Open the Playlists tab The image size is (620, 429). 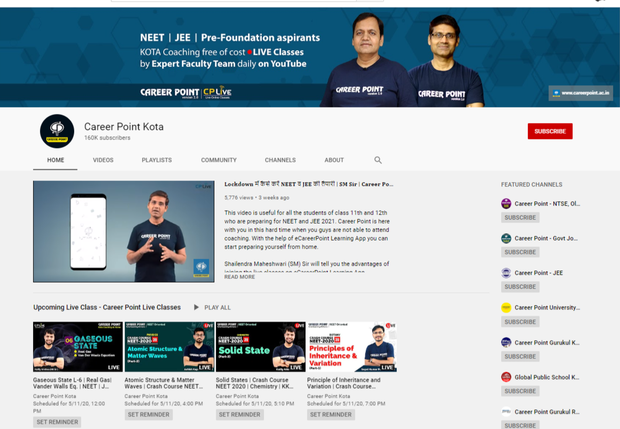click(x=157, y=160)
